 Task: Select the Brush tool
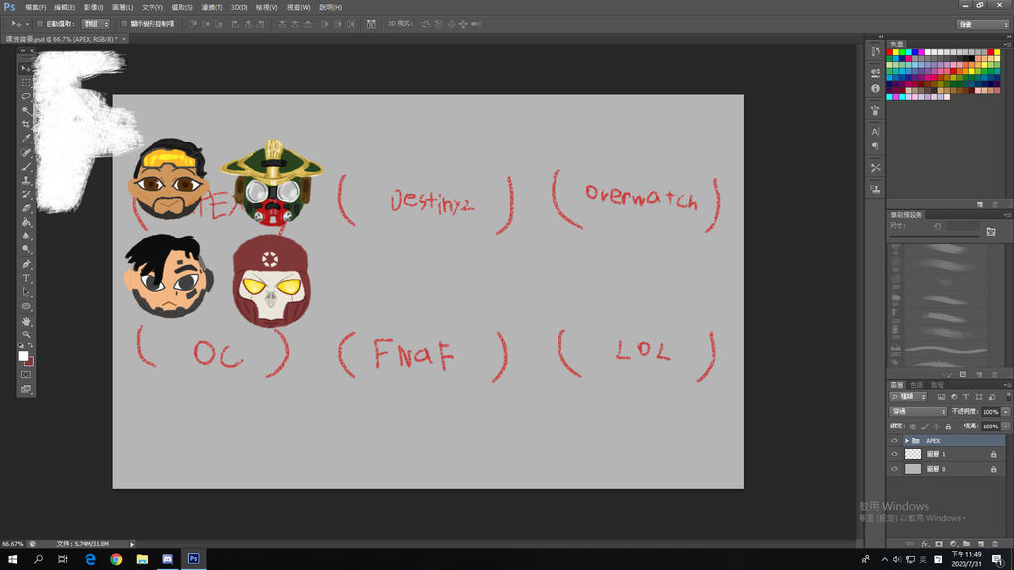click(x=25, y=166)
